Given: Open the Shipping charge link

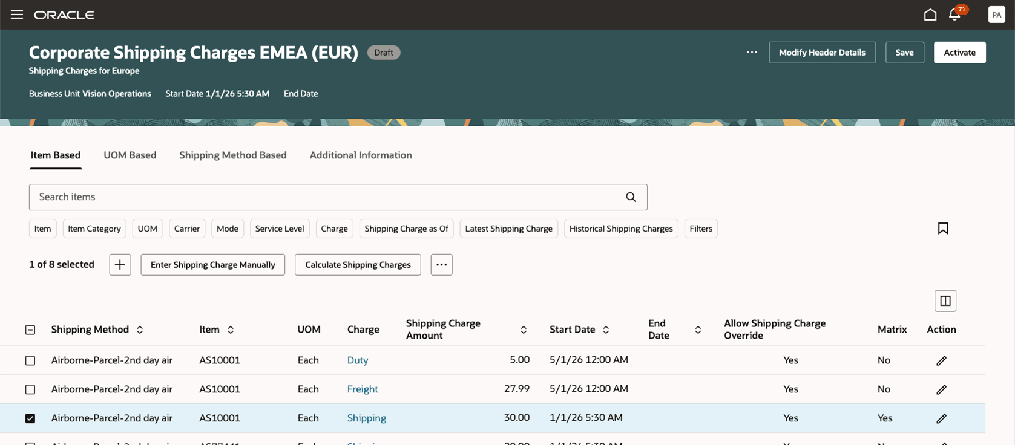Looking at the screenshot, I should click(367, 418).
